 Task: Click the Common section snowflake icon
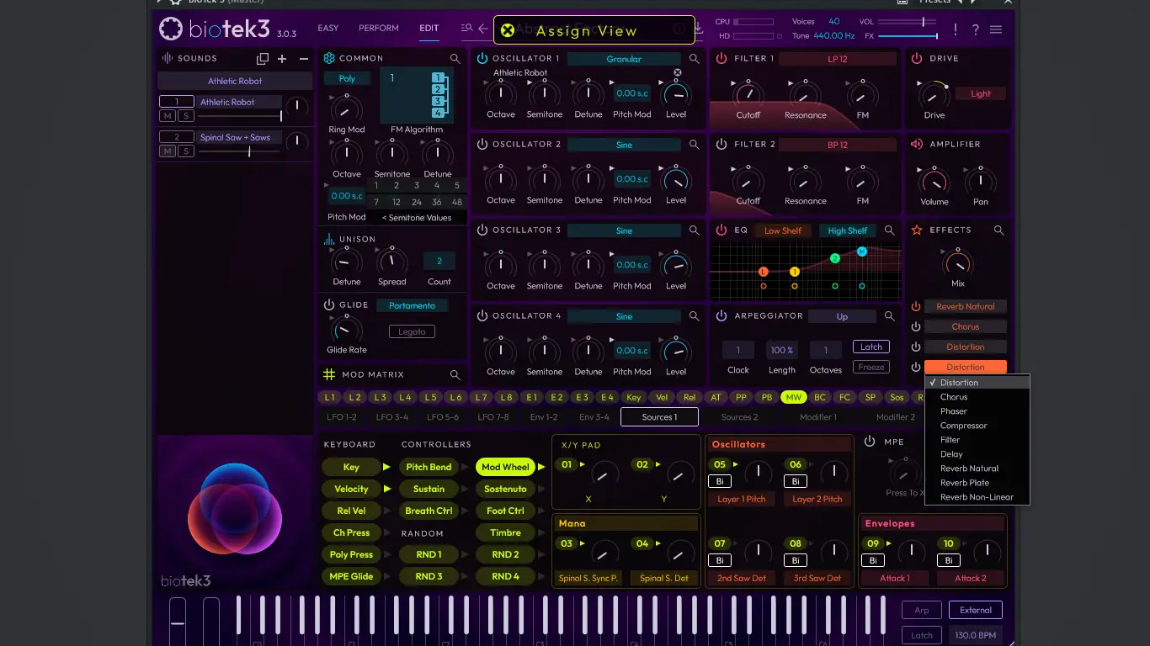(329, 58)
